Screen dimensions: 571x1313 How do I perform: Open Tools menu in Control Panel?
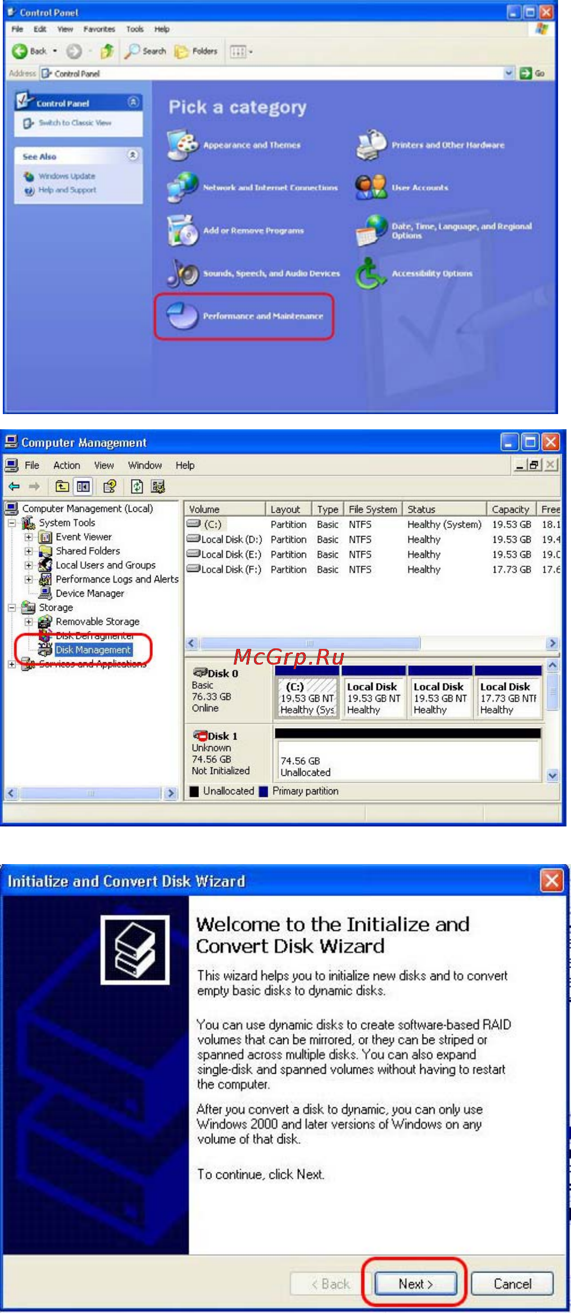134,29
